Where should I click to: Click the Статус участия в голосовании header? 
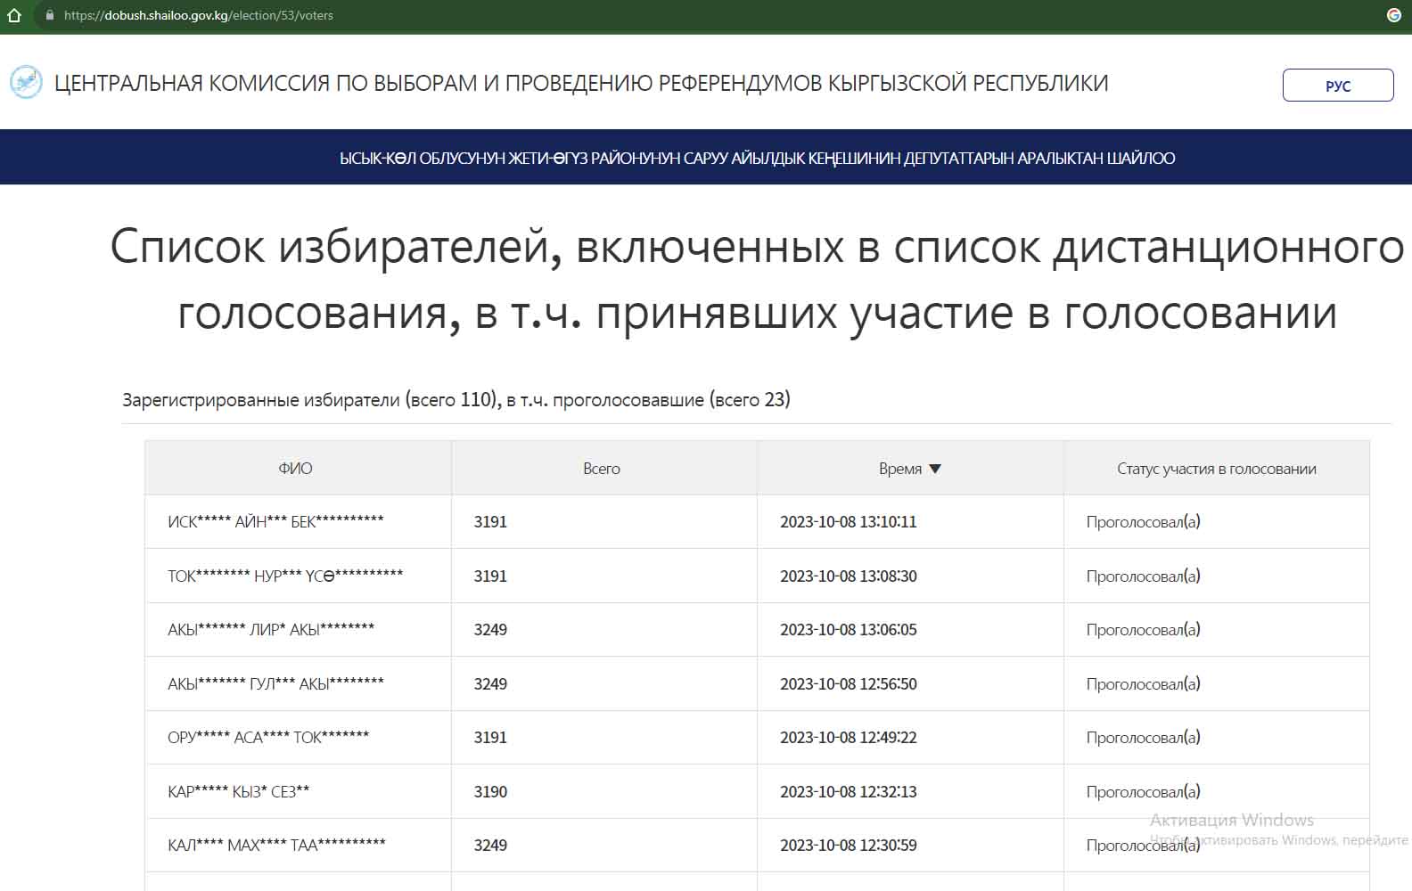point(1216,469)
